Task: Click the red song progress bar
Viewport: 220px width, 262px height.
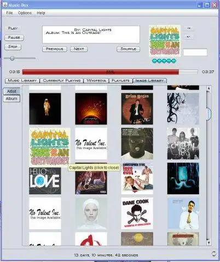Action: 110,72
